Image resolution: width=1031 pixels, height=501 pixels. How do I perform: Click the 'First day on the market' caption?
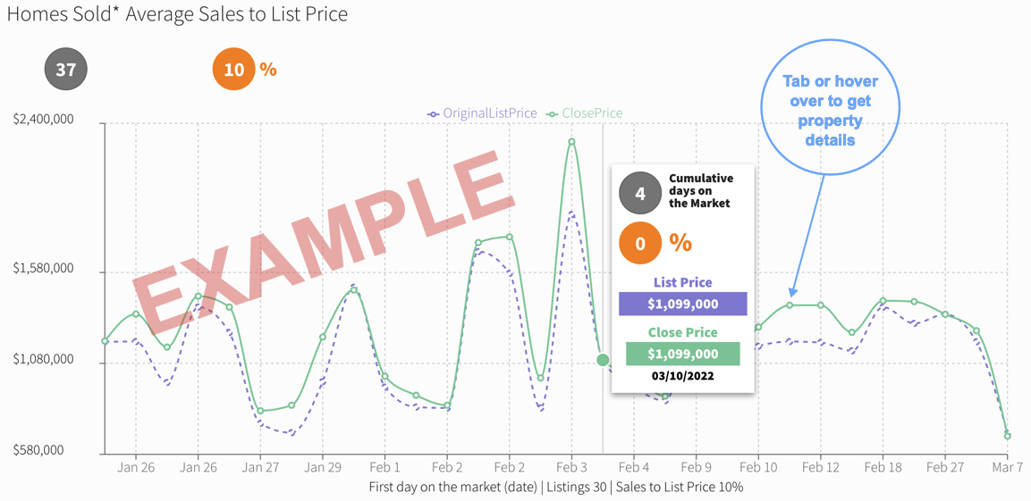(x=555, y=487)
